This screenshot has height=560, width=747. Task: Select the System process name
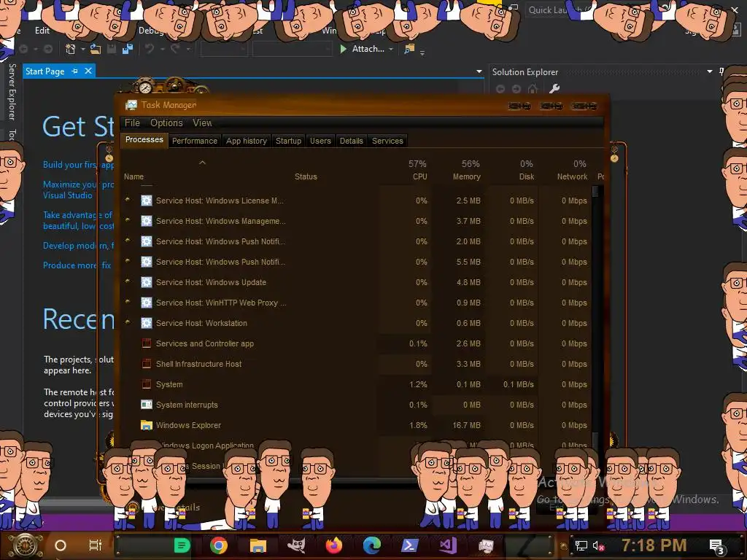[x=169, y=384]
